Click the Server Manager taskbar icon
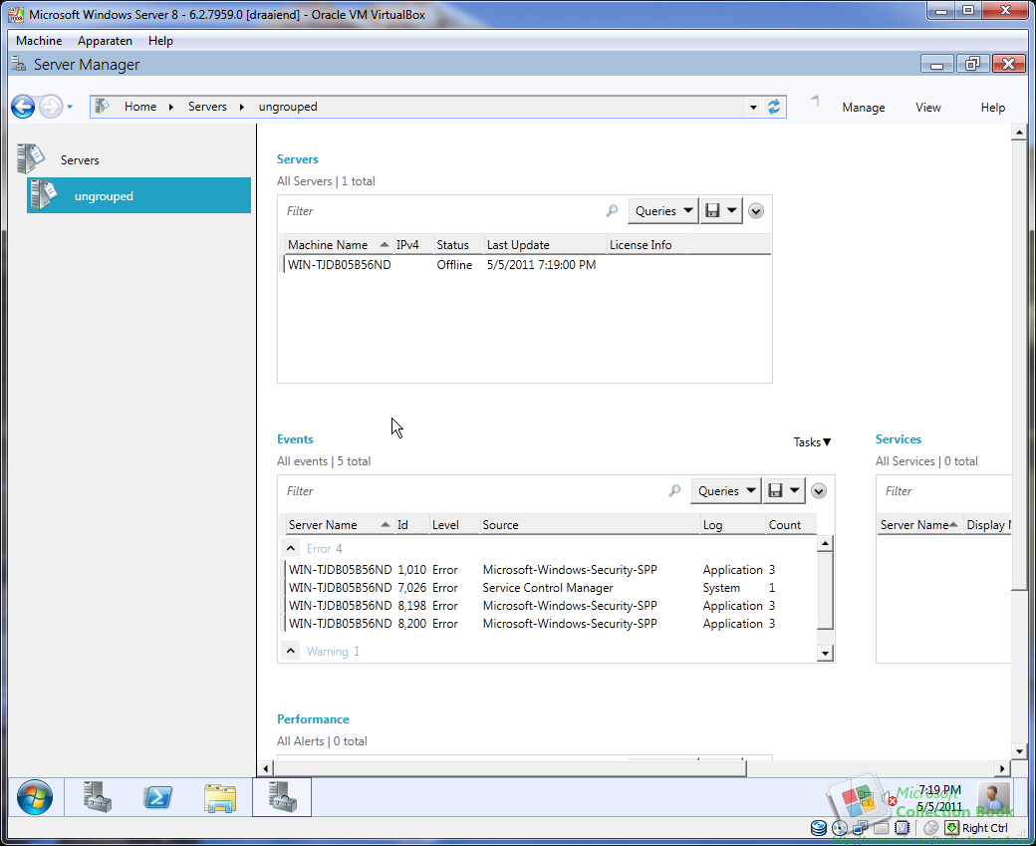Viewport: 1036px width, 846px height. click(x=281, y=797)
